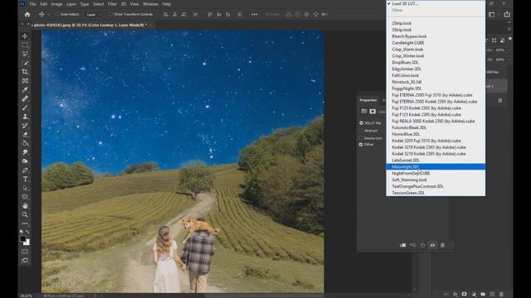Viewport: 531px width, 298px height.
Task: Click the Home icon in options bar
Action: 27,15
